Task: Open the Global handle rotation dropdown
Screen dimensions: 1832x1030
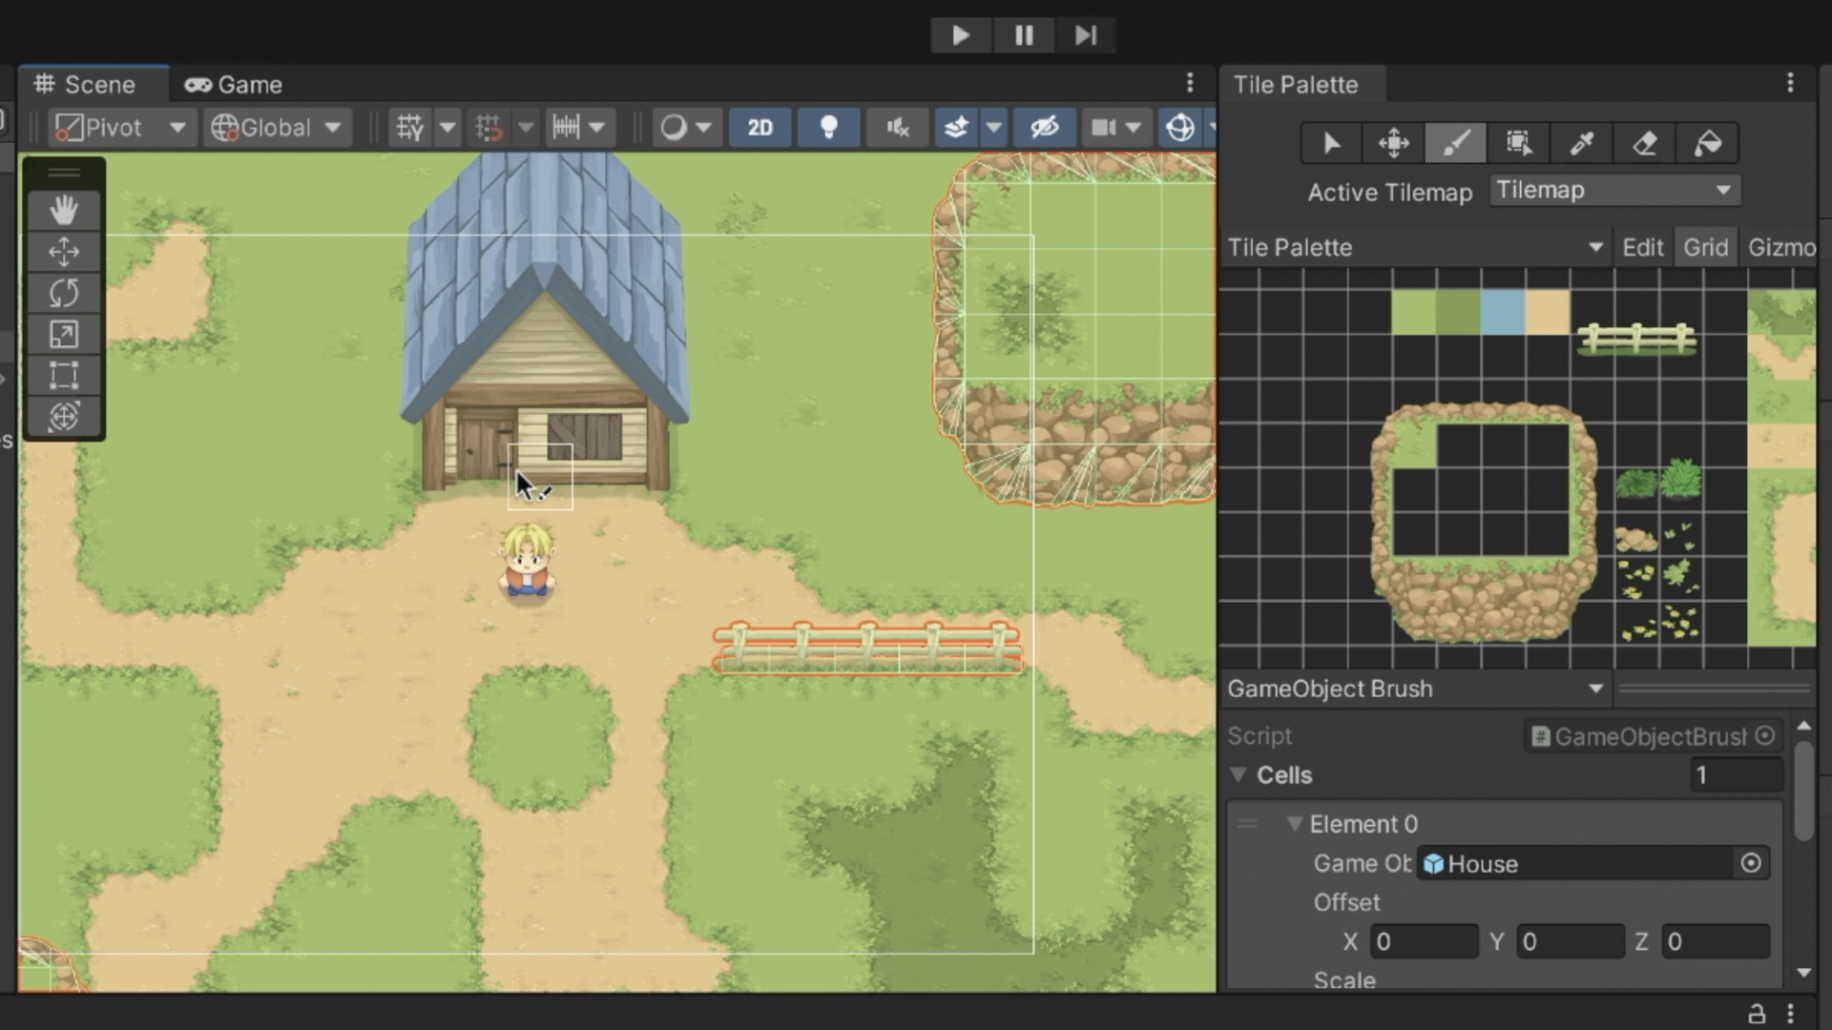Action: point(277,127)
